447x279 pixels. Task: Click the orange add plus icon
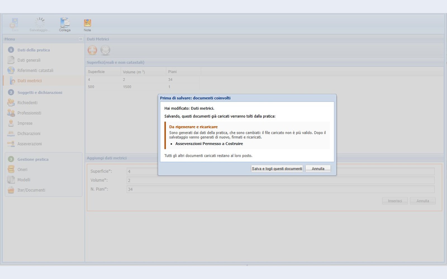point(92,50)
